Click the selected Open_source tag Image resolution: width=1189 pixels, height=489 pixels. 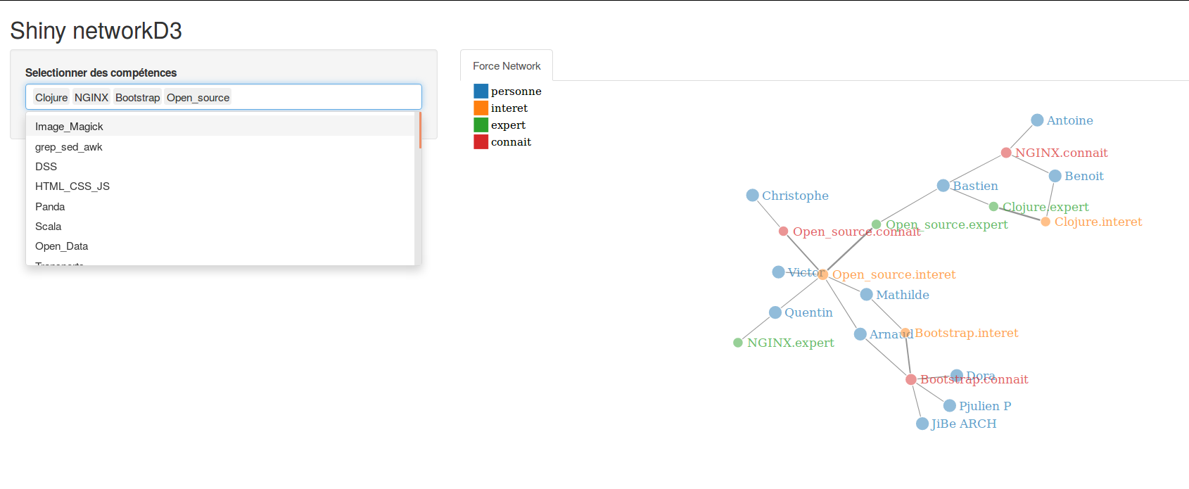(x=198, y=97)
